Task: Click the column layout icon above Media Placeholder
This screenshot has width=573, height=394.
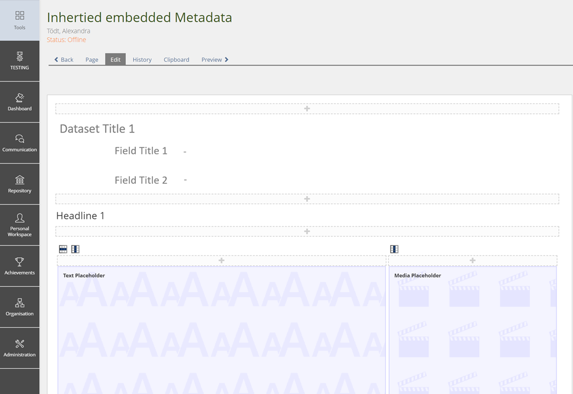Action: 394,249
